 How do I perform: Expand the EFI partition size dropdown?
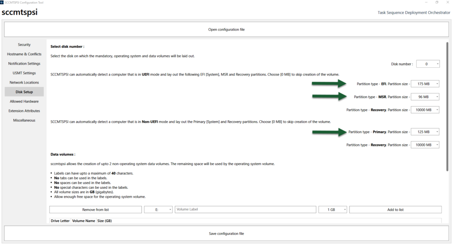click(425, 84)
